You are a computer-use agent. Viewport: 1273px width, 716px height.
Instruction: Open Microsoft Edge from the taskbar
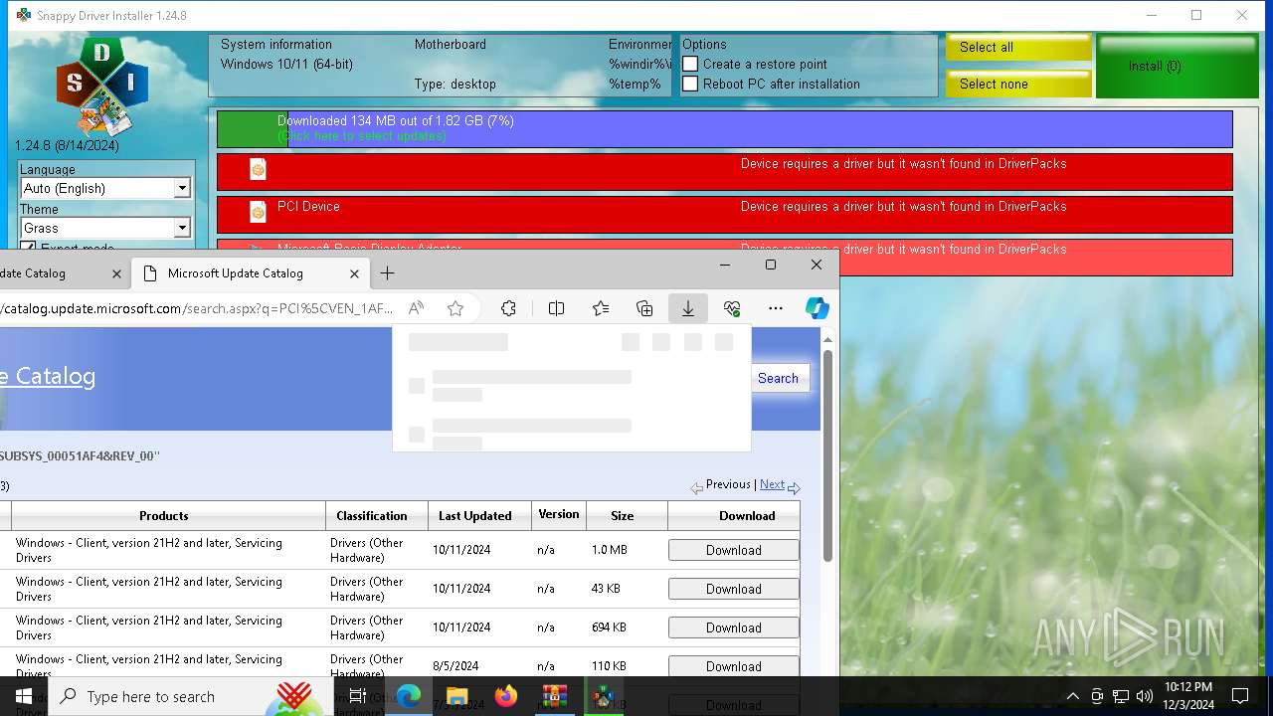coord(409,696)
